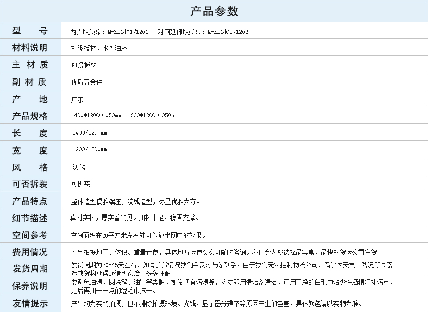The image size is (428, 312).
Task: Click the 宽度 row label
Action: point(30,150)
